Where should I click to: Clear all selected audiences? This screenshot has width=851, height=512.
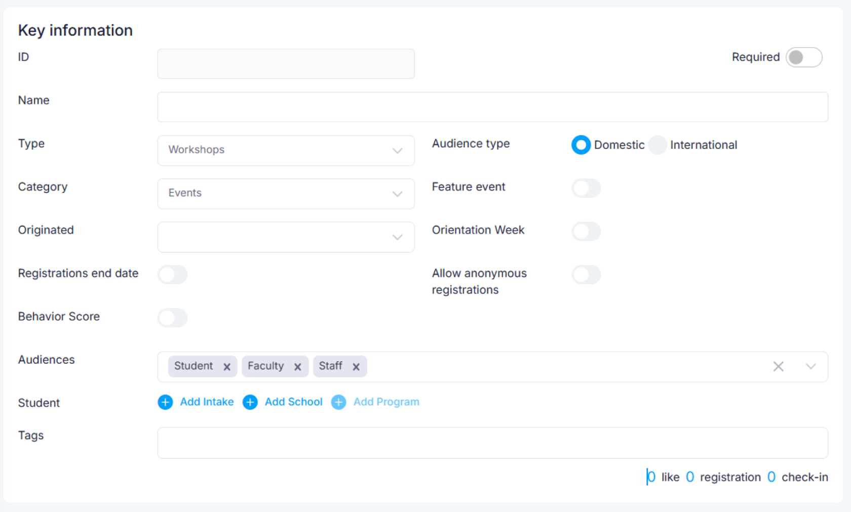tap(778, 366)
